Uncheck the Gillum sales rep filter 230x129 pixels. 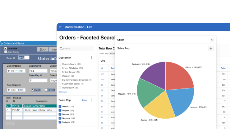(60, 106)
